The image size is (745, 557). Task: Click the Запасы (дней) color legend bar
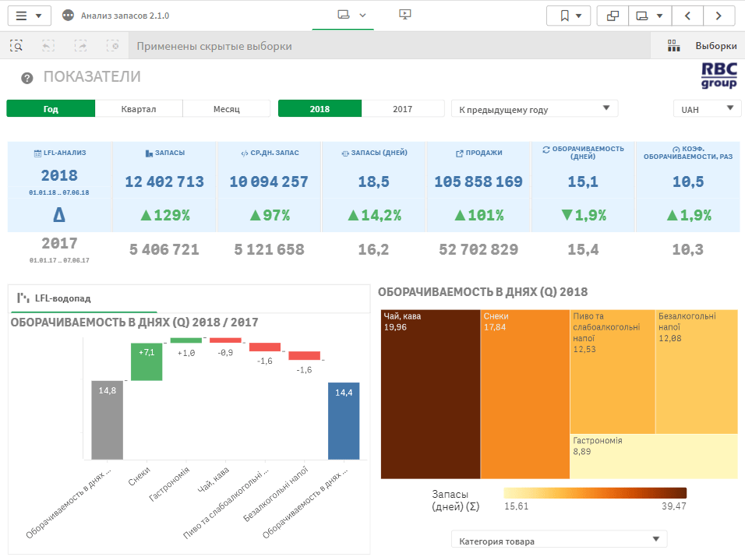pyautogui.click(x=595, y=493)
